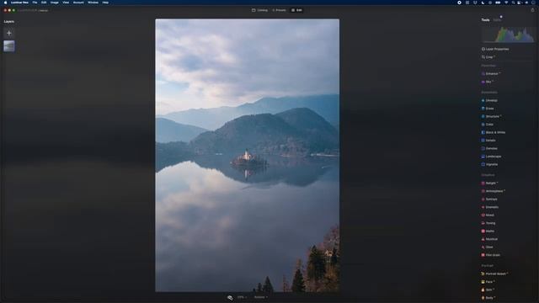
Task: Select the Erase tool
Action: click(x=488, y=109)
